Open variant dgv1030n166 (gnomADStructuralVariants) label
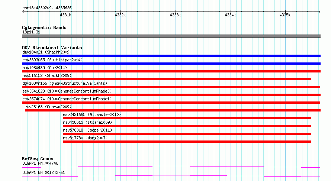 point(65,83)
